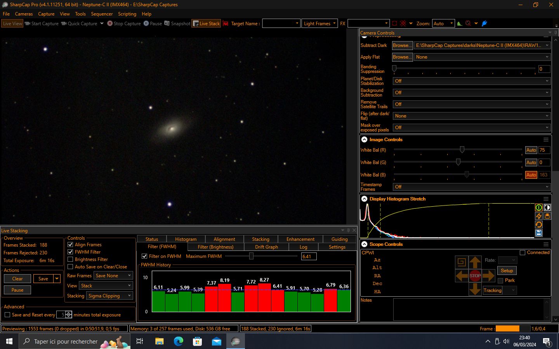Save the histogram stretch using the floppy icon
Viewport: 559px width, 349px height.
(x=538, y=233)
